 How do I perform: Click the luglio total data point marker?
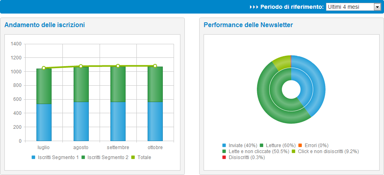(44, 68)
